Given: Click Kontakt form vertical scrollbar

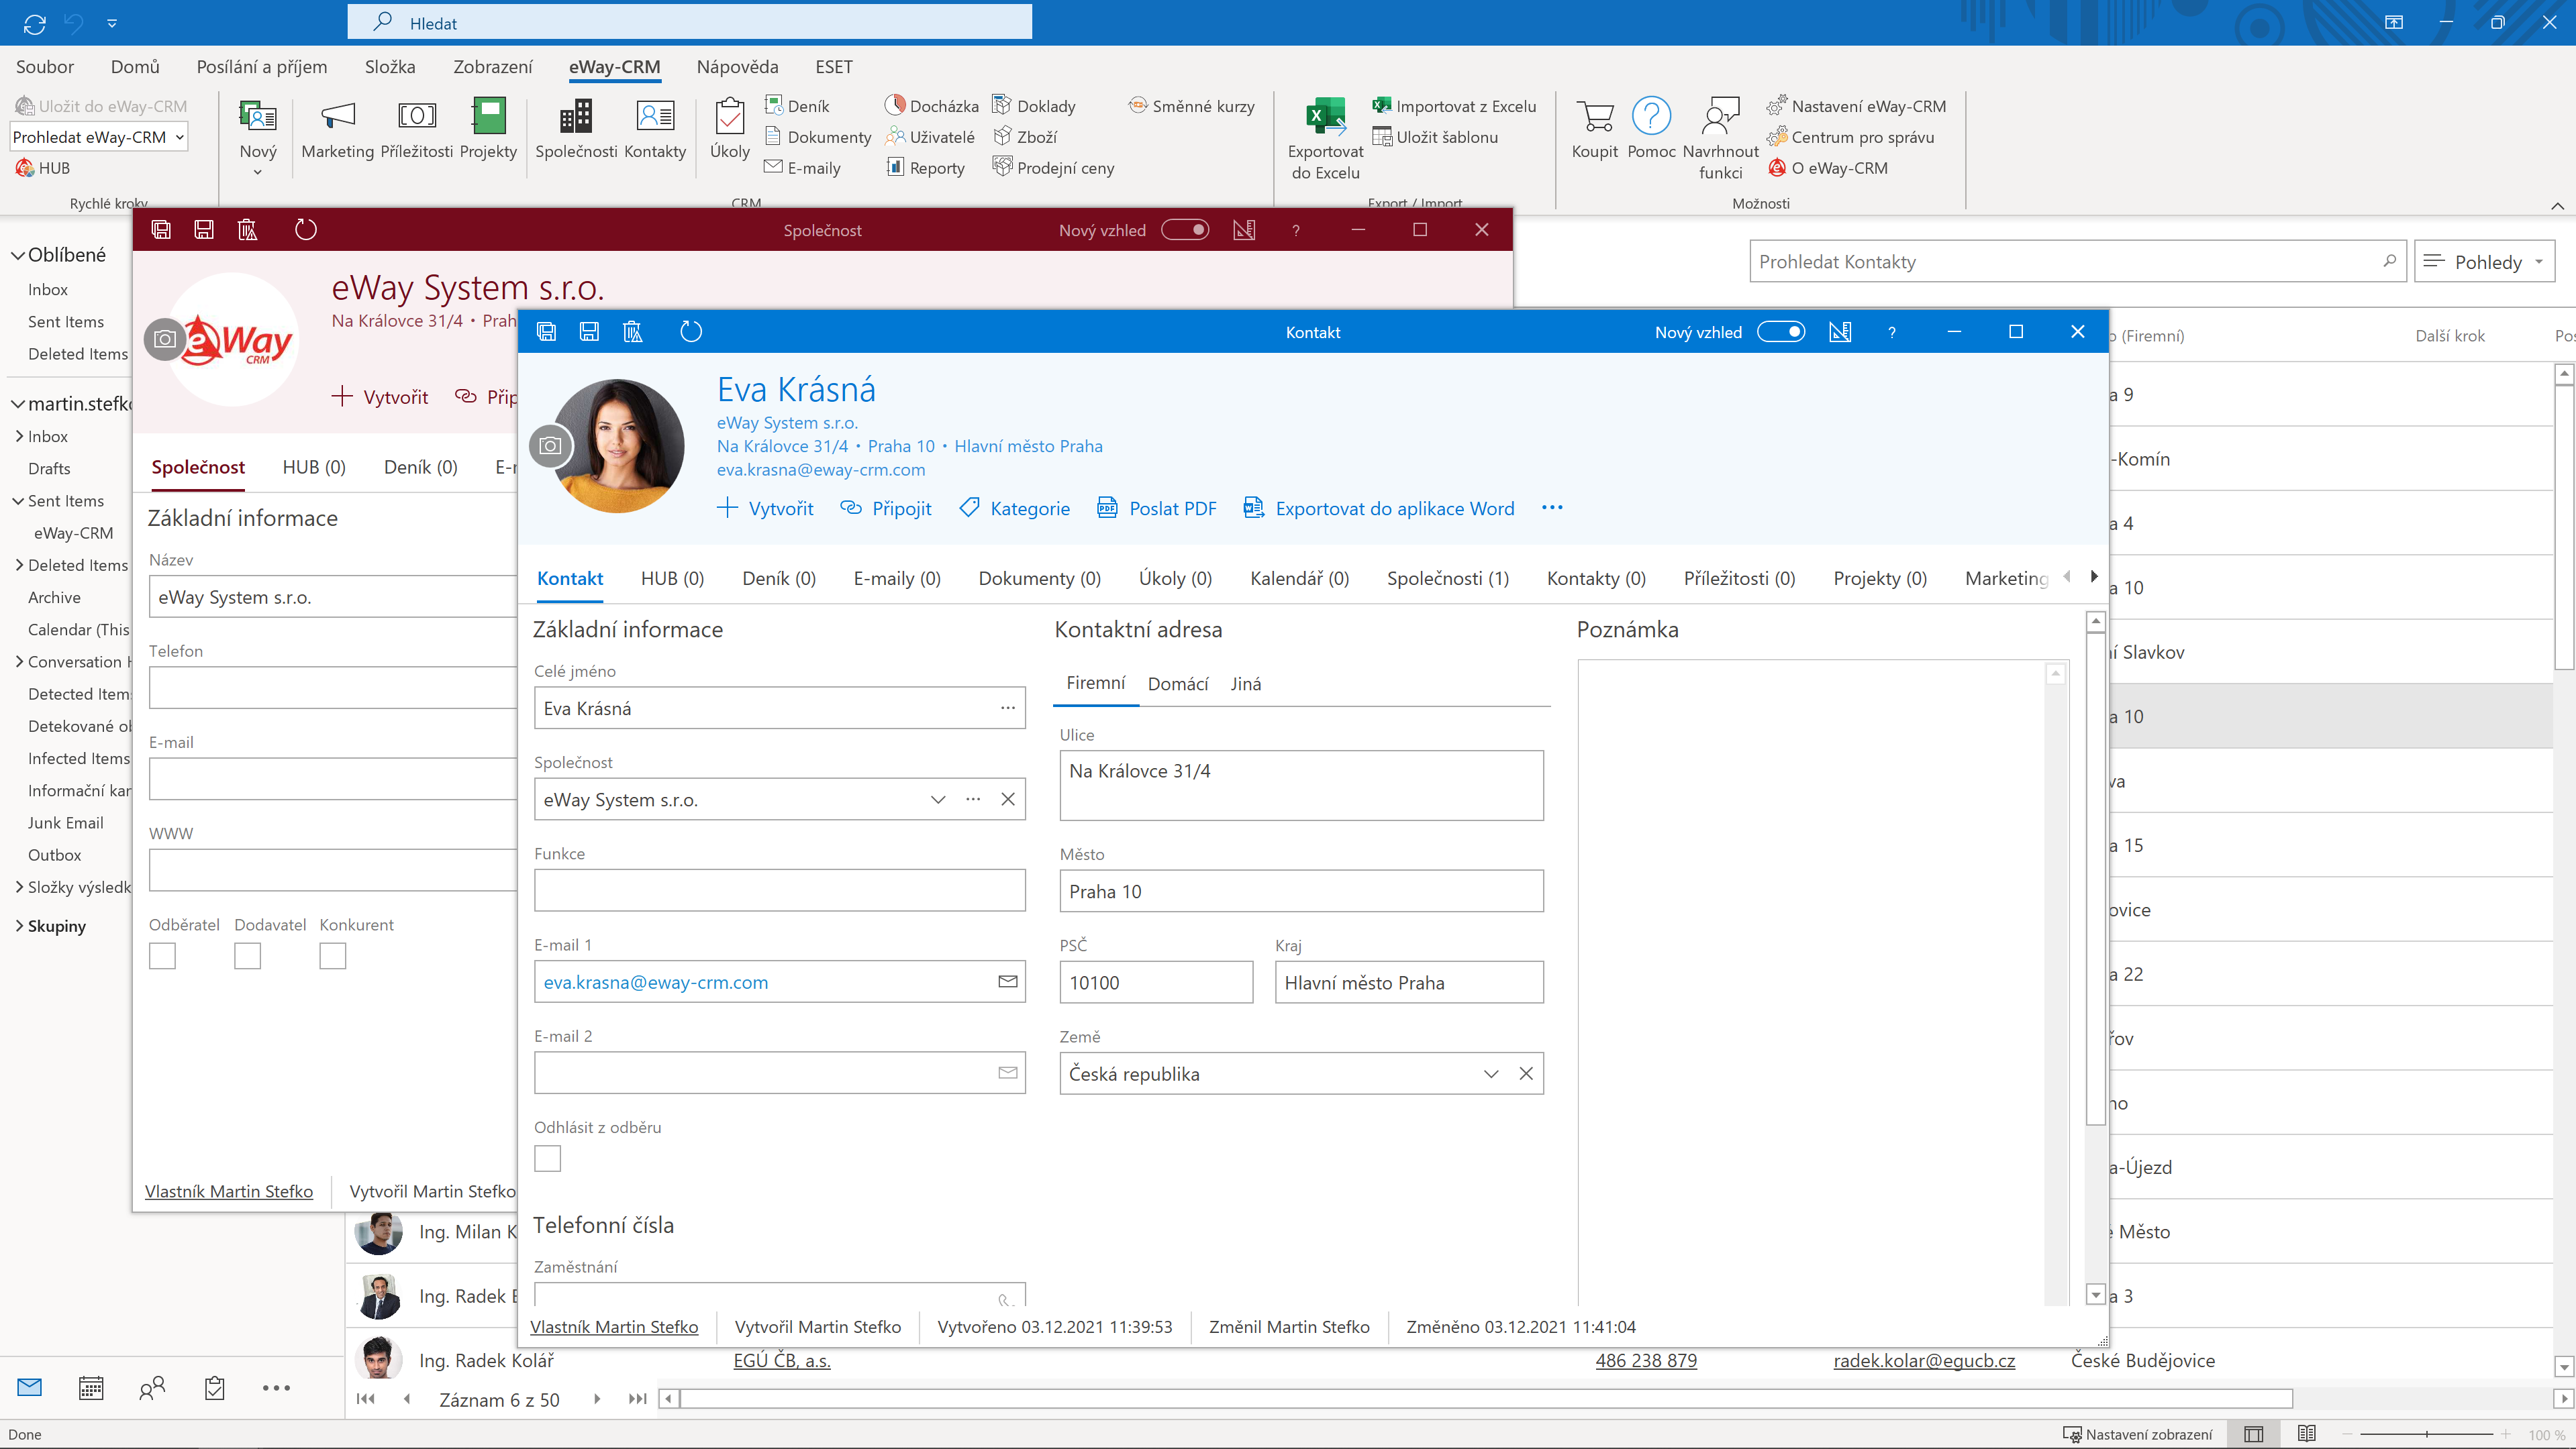Looking at the screenshot, I should tap(2096, 879).
